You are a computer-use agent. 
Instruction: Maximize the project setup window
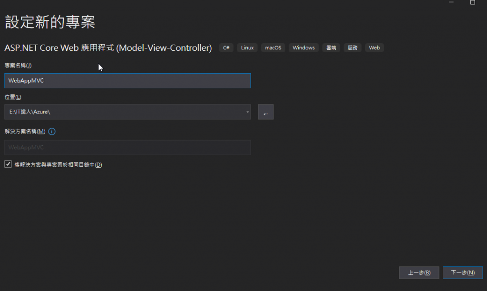point(472,2)
